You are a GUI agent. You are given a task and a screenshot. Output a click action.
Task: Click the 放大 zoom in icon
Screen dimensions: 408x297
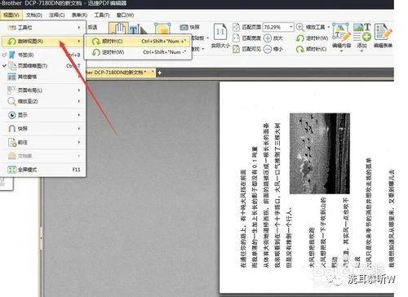click(268, 38)
